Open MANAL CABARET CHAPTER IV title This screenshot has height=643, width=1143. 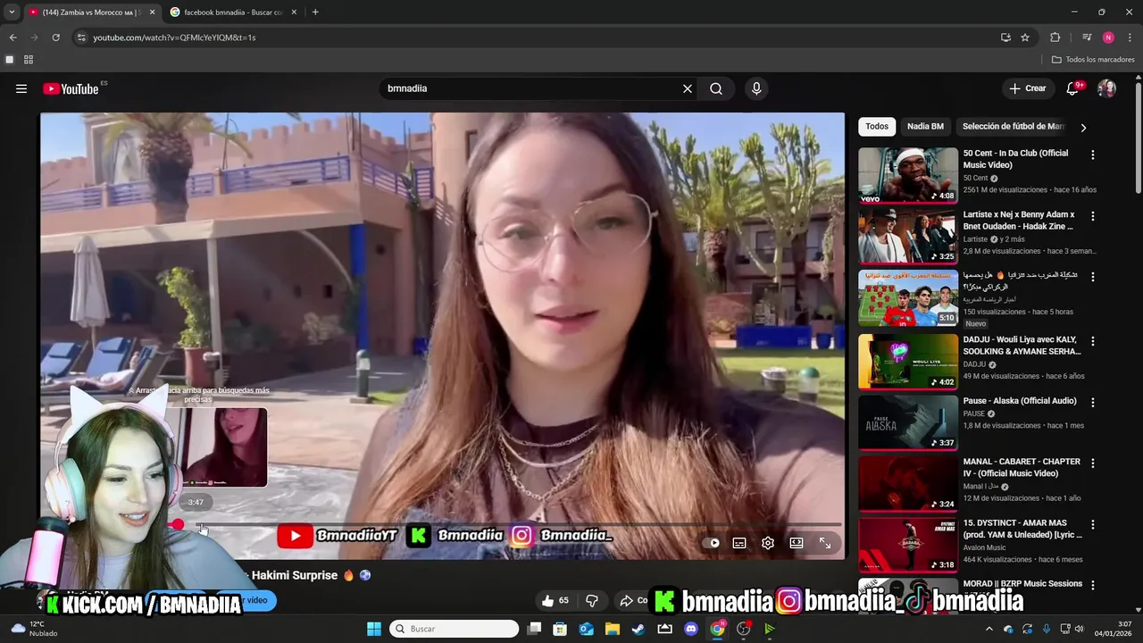pyautogui.click(x=1022, y=468)
